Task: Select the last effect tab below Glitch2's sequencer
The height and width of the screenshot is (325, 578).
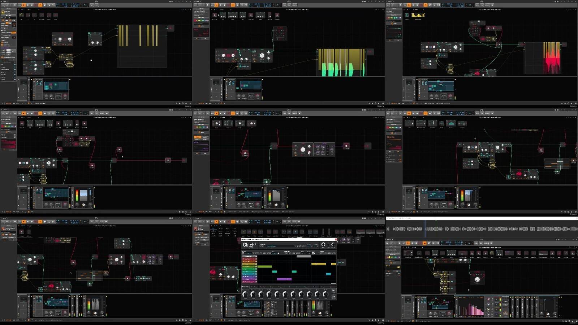Action: (x=332, y=287)
